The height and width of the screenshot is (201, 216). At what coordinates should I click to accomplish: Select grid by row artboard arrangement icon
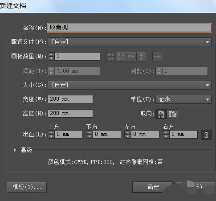111,57
